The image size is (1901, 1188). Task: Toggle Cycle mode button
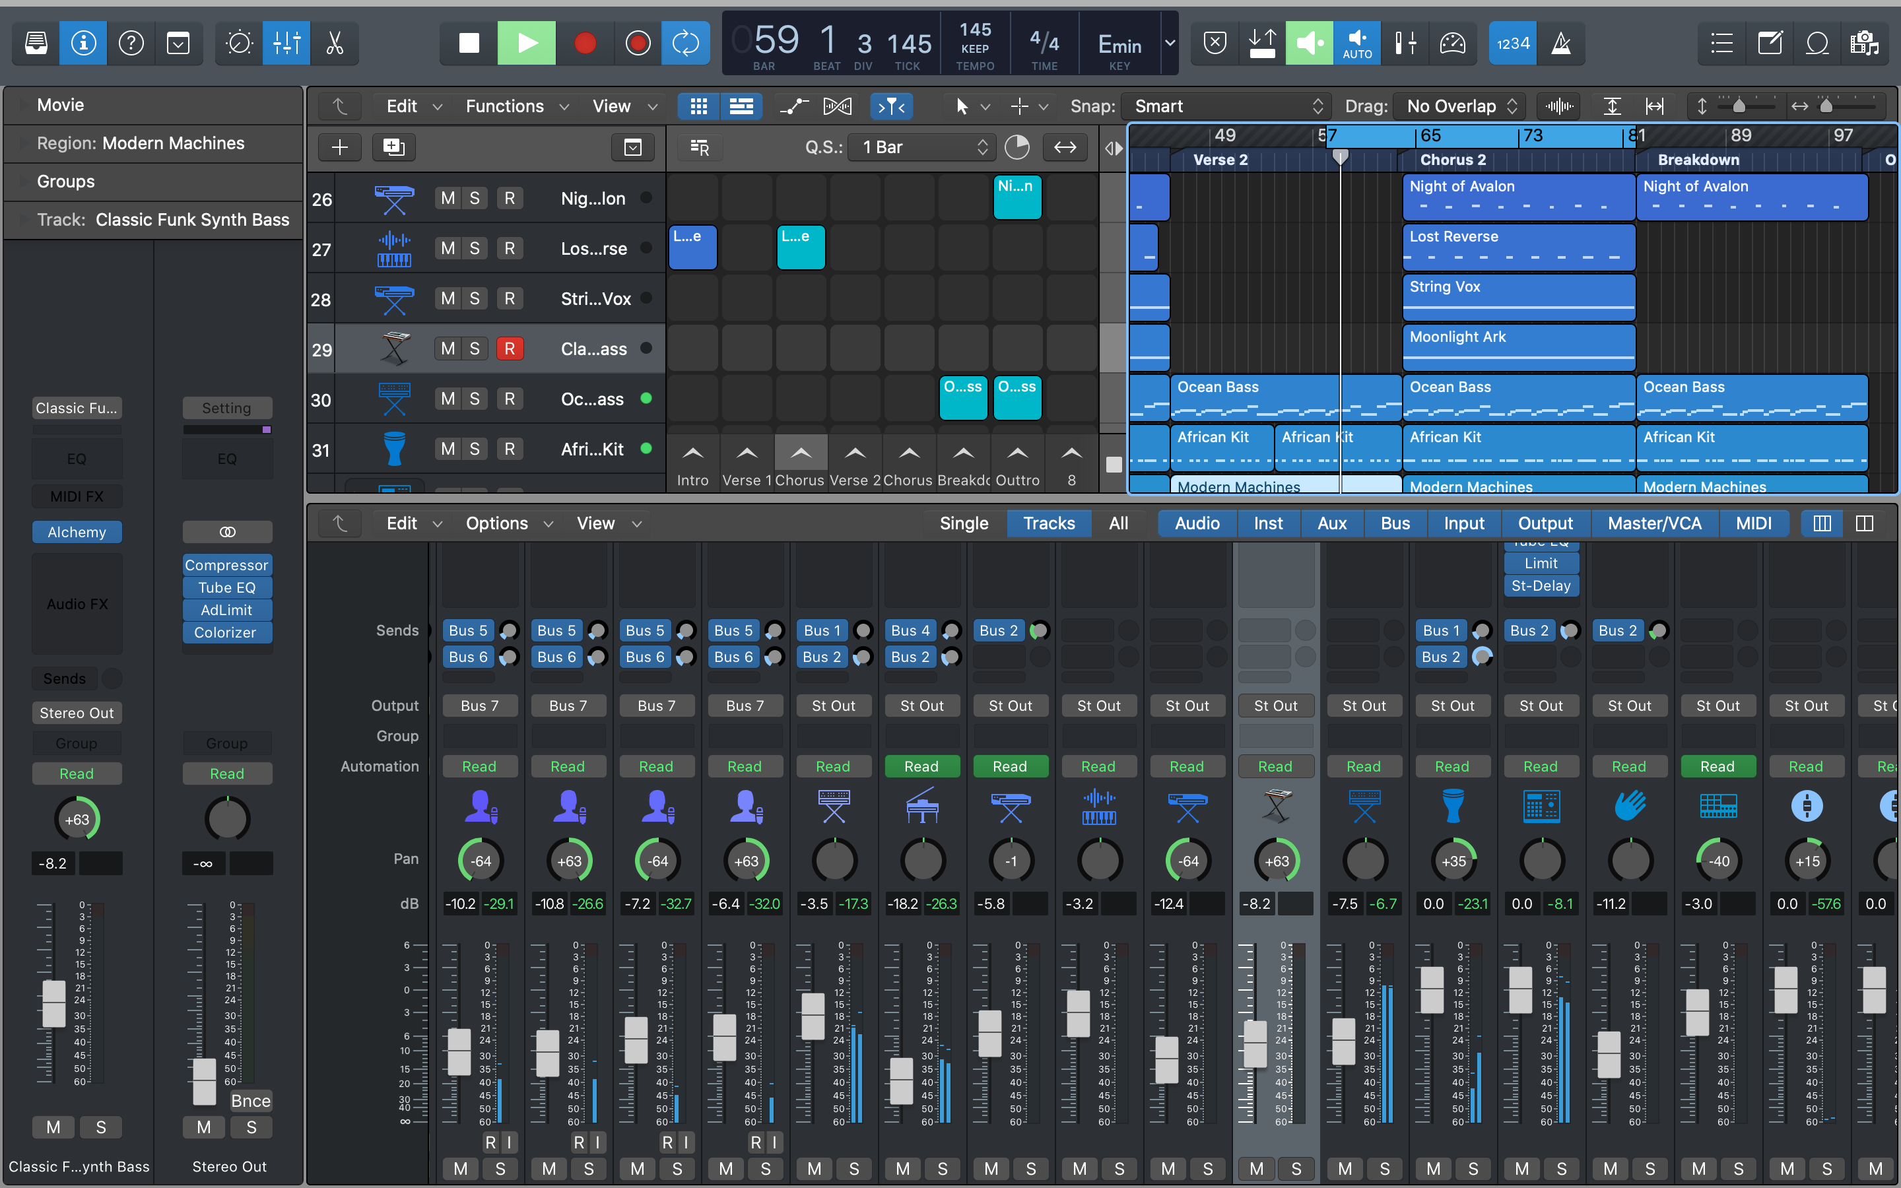pyautogui.click(x=685, y=43)
